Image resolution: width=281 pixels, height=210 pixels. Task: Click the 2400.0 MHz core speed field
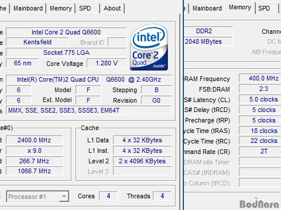click(35, 140)
